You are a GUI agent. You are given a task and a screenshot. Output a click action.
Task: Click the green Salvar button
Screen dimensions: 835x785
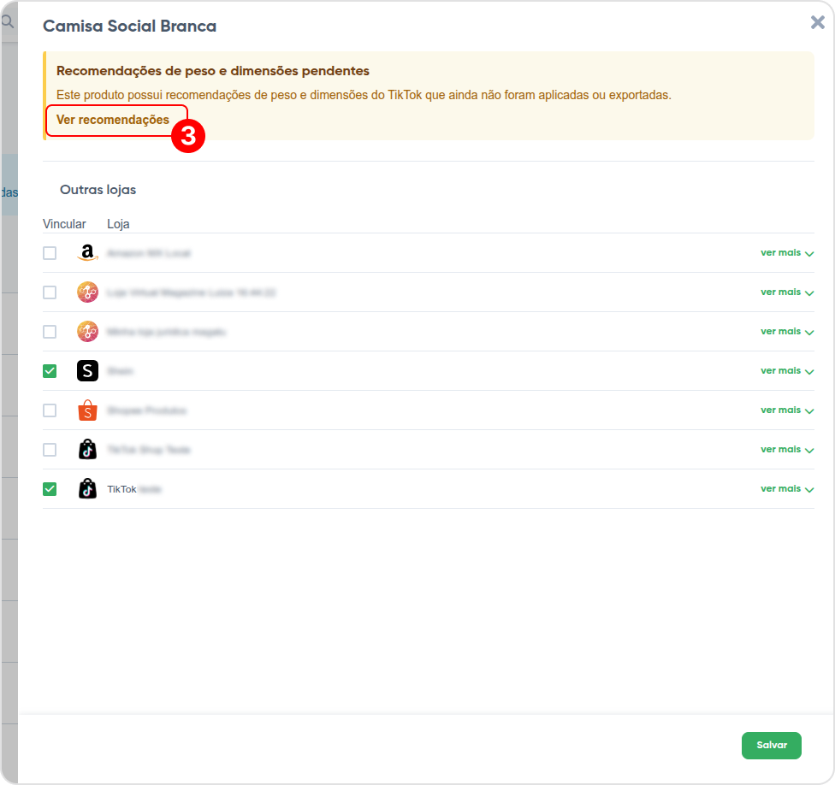click(771, 746)
